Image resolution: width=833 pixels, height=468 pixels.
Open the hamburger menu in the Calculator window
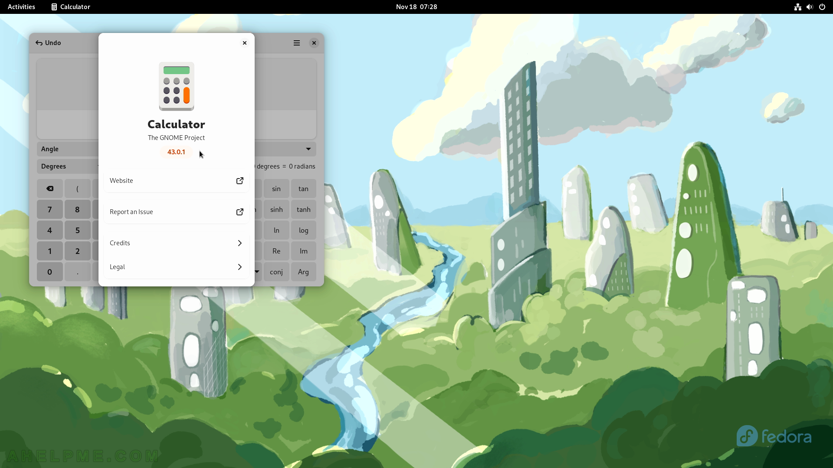click(297, 43)
